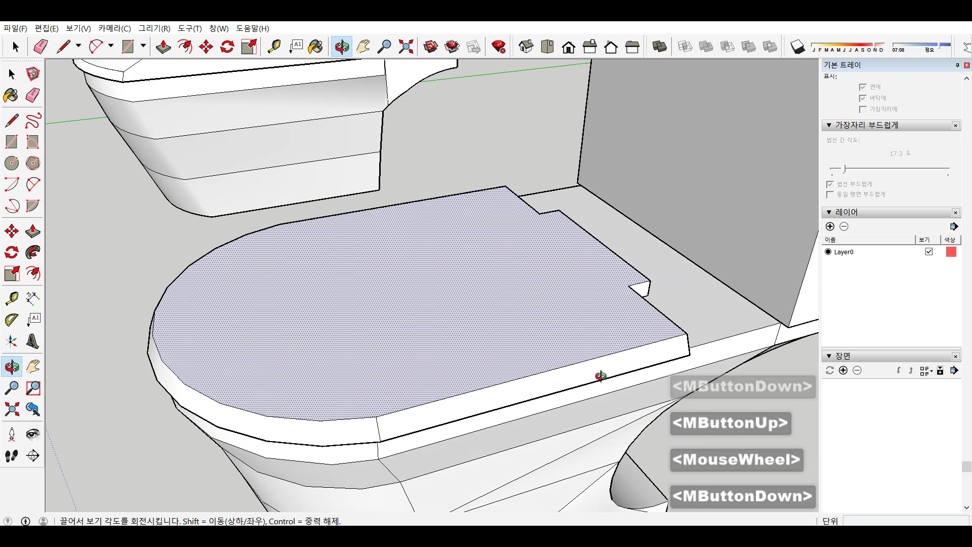Open the line tool dropdown arrow
The image size is (972, 547).
[78, 46]
